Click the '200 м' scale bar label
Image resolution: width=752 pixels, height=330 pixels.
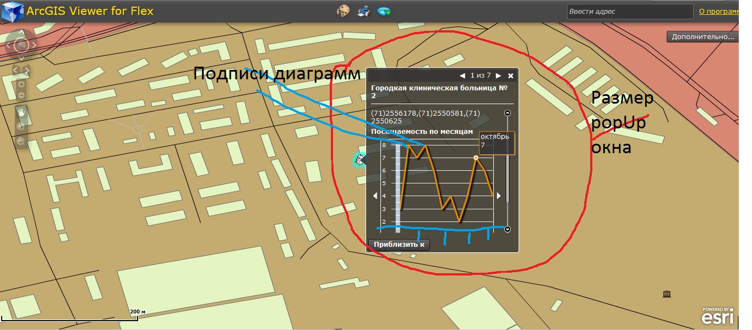(x=137, y=312)
